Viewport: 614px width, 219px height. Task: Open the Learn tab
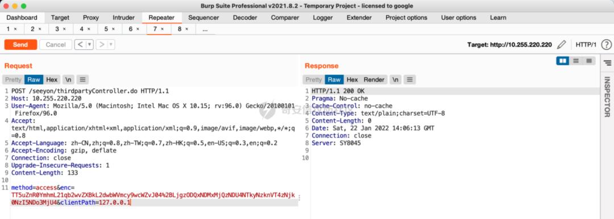(498, 18)
